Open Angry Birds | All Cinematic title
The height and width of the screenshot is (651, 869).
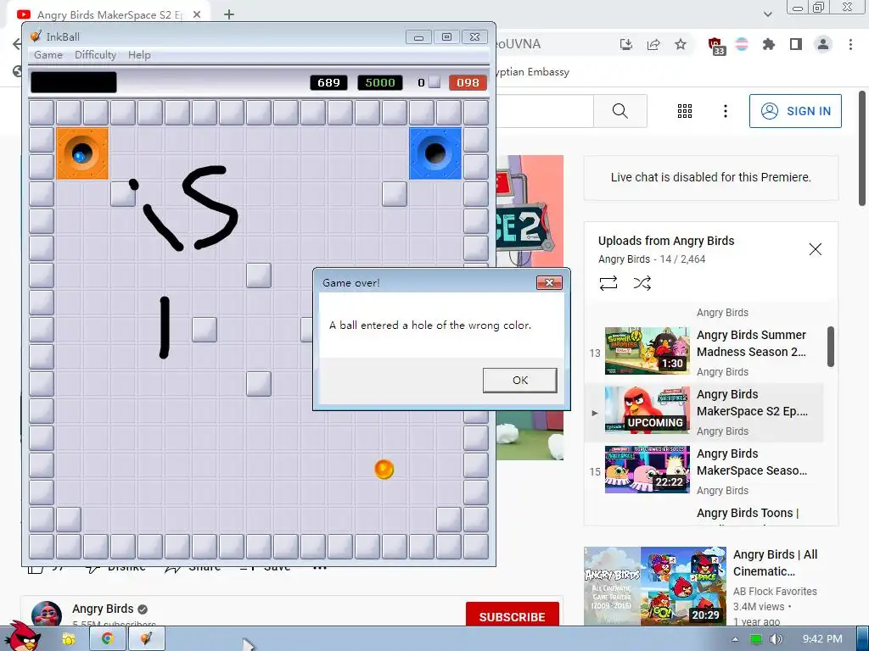click(x=776, y=563)
